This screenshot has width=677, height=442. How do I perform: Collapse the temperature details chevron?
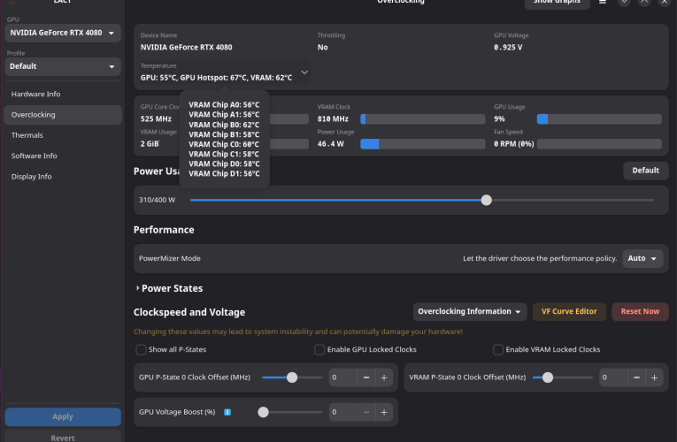coord(304,72)
